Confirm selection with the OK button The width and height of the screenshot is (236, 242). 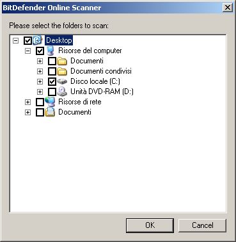point(150,225)
